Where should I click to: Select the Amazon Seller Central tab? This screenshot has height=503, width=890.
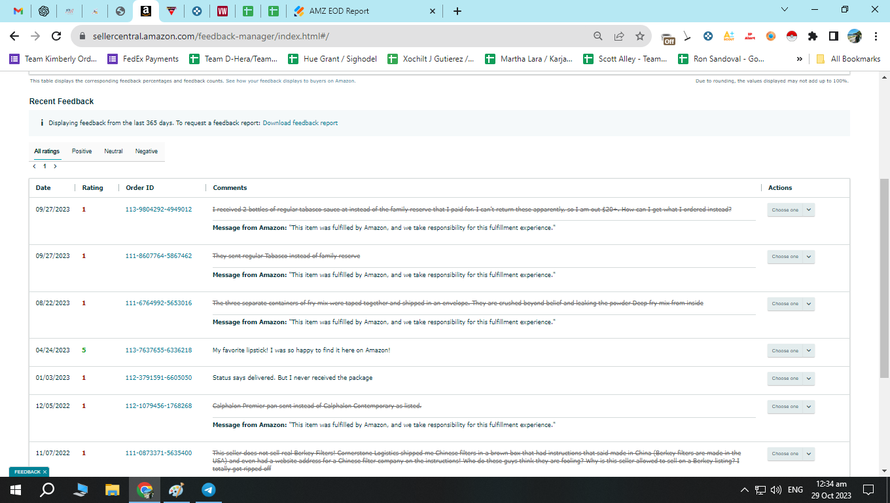[146, 11]
